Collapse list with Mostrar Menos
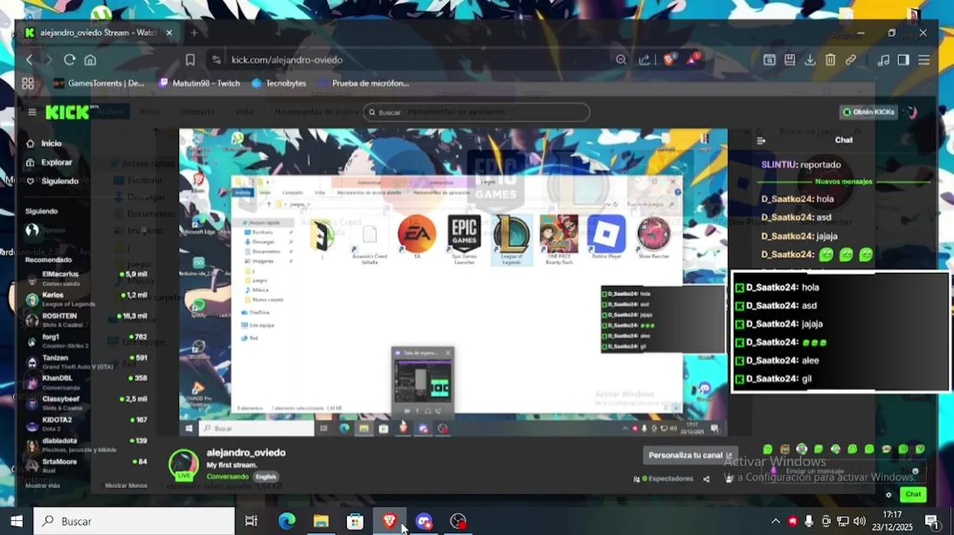 (x=126, y=485)
